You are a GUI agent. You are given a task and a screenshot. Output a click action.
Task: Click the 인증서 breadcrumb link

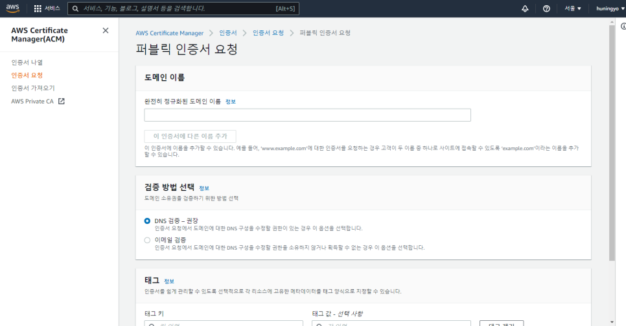pyautogui.click(x=228, y=33)
